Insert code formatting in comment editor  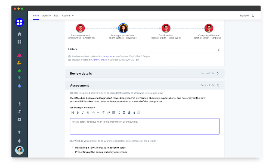(93, 113)
